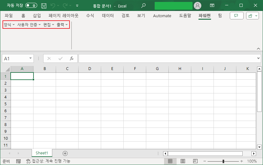Viewport: 263px width, 165px height.
Task: Click the Share button icon
Action: 250,16
